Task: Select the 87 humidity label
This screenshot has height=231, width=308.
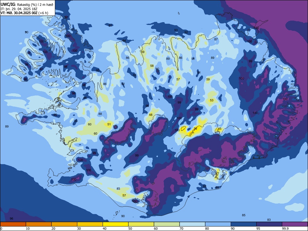Action: [x=216, y=39]
